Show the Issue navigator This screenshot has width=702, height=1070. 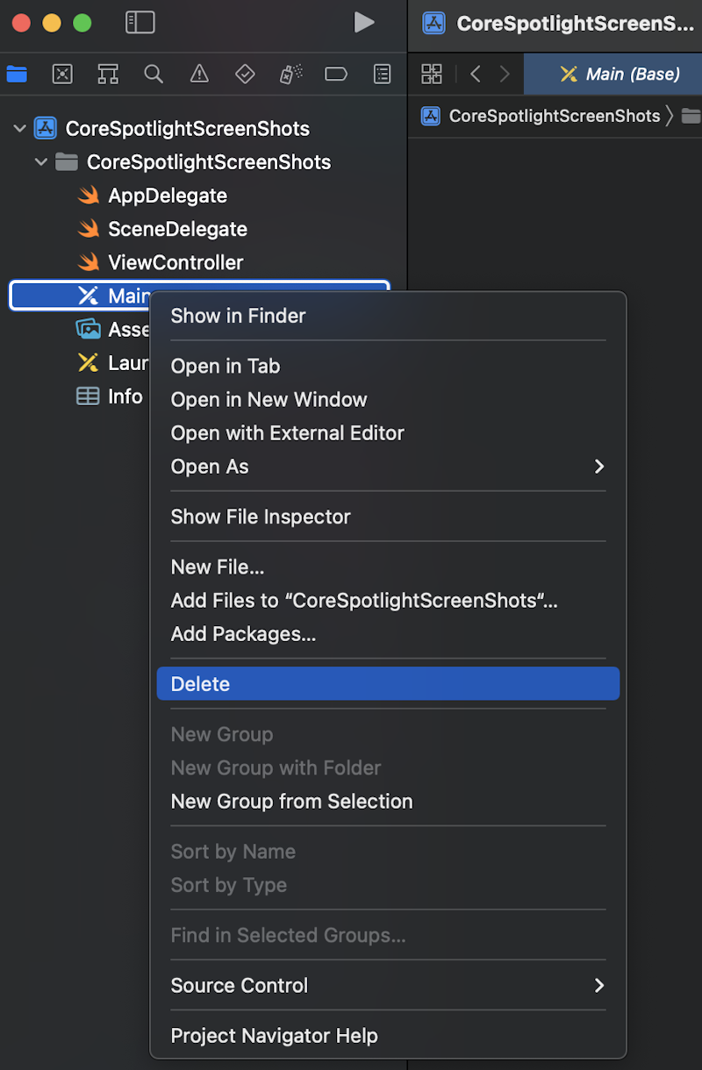pos(199,74)
